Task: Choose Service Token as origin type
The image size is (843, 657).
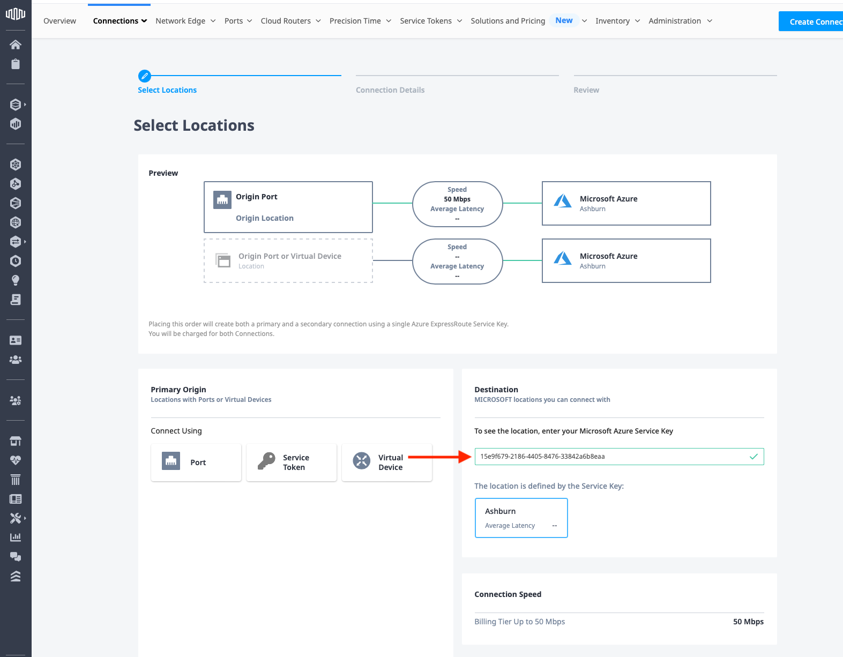Action: pos(292,462)
